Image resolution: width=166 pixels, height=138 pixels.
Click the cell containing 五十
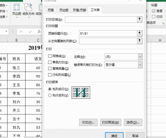tap(16, 118)
